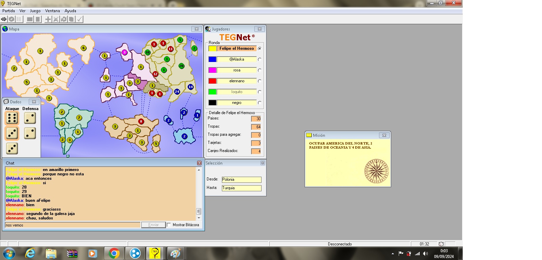Select the rosa player radio button
This screenshot has width=542, height=260.
click(x=260, y=70)
